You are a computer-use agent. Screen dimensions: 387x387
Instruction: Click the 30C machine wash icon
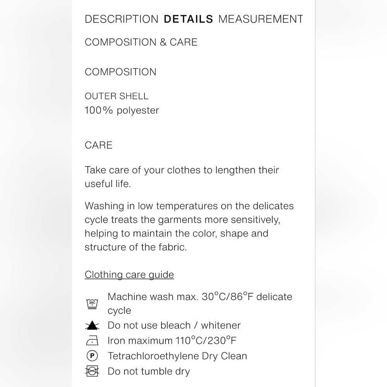pyautogui.click(x=92, y=303)
